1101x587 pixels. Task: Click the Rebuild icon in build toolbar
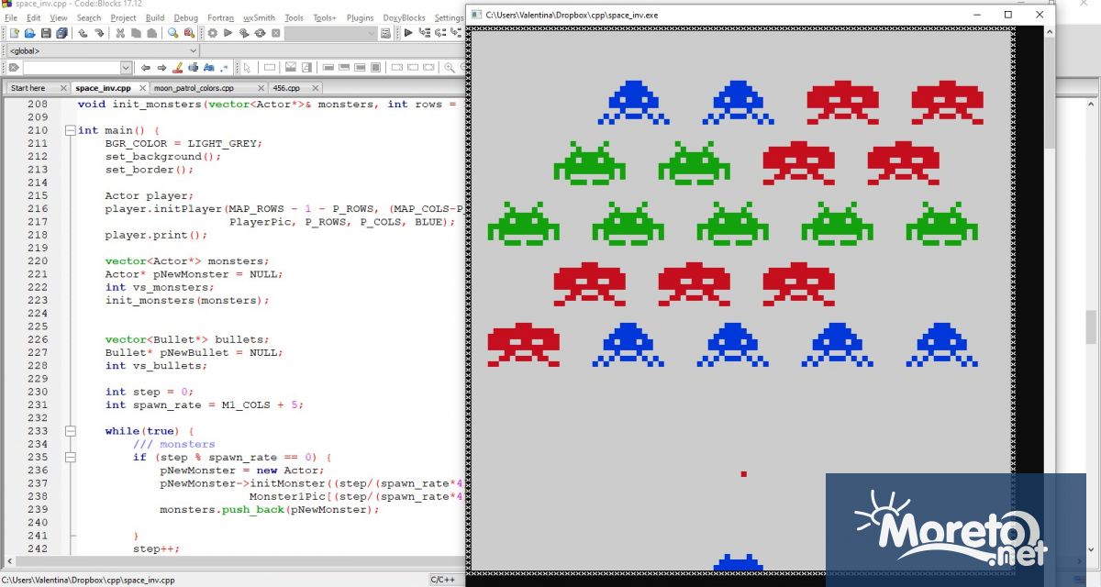point(260,33)
